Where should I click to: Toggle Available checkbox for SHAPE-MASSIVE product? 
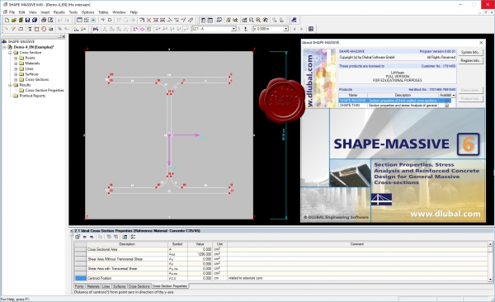446,101
